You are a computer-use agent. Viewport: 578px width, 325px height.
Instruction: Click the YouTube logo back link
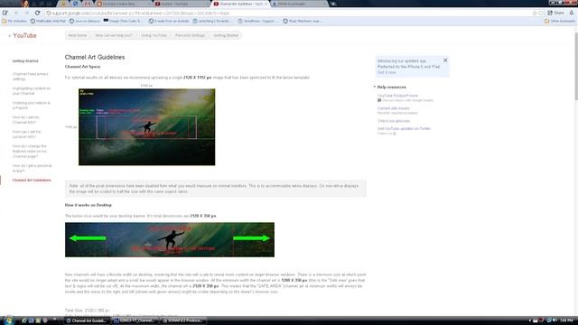[23, 35]
